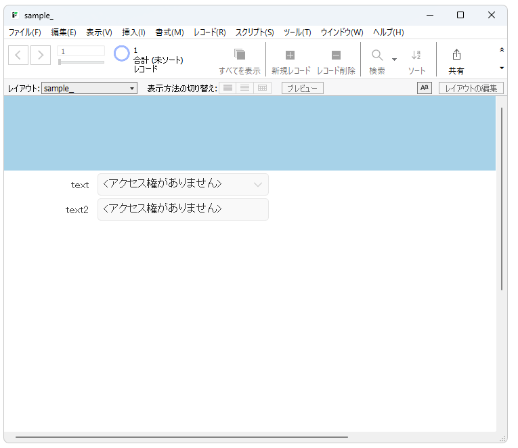Switch to form view
This screenshot has height=448, width=518.
click(x=228, y=88)
